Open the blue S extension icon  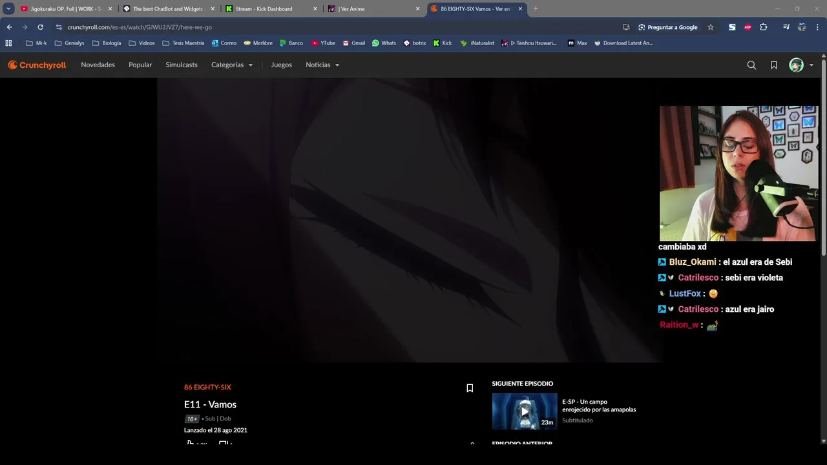click(732, 27)
